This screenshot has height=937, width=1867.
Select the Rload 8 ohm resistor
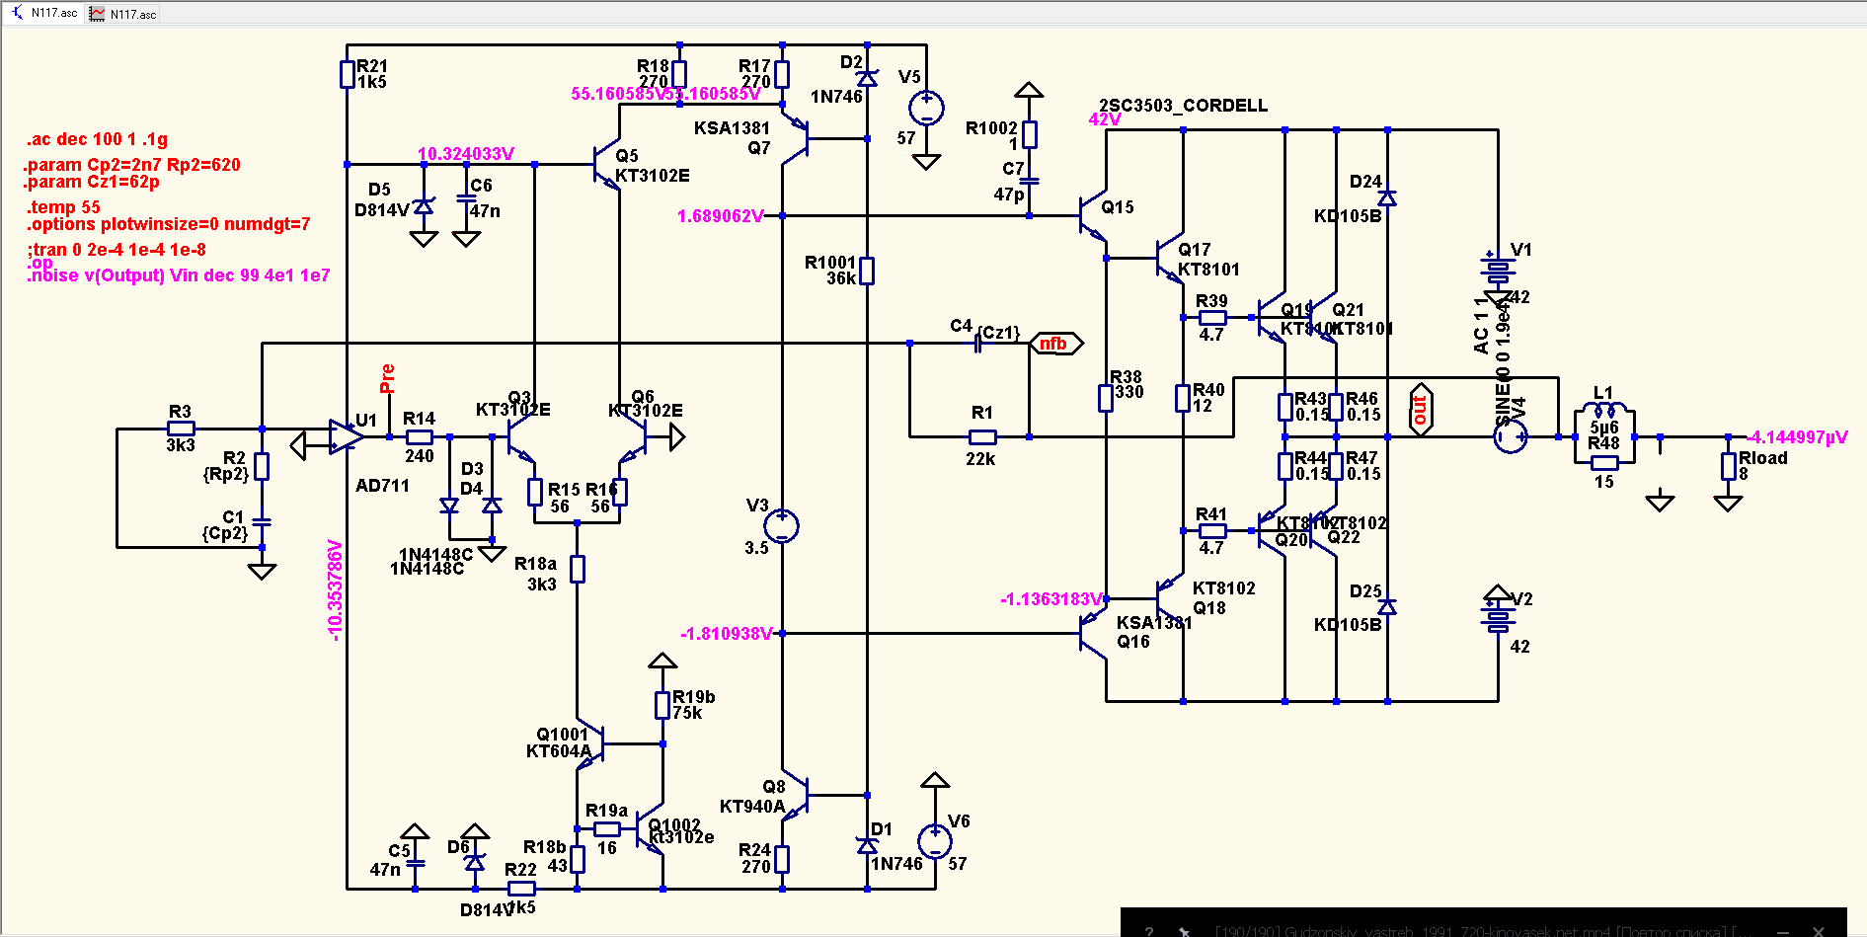pyautogui.click(x=1728, y=466)
